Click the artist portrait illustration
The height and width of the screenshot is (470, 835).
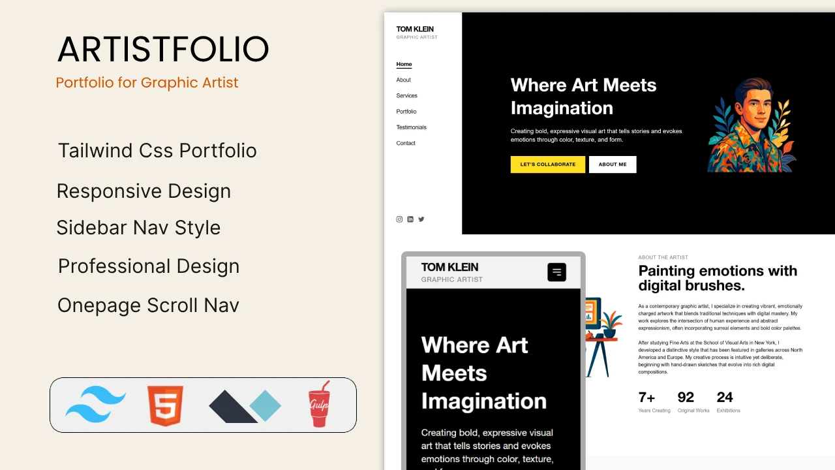click(x=751, y=125)
